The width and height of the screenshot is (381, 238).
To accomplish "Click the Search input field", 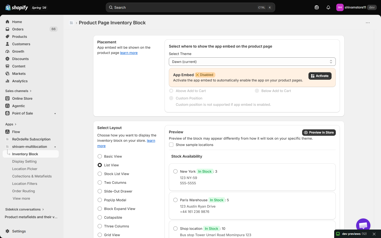I will [x=190, y=7].
